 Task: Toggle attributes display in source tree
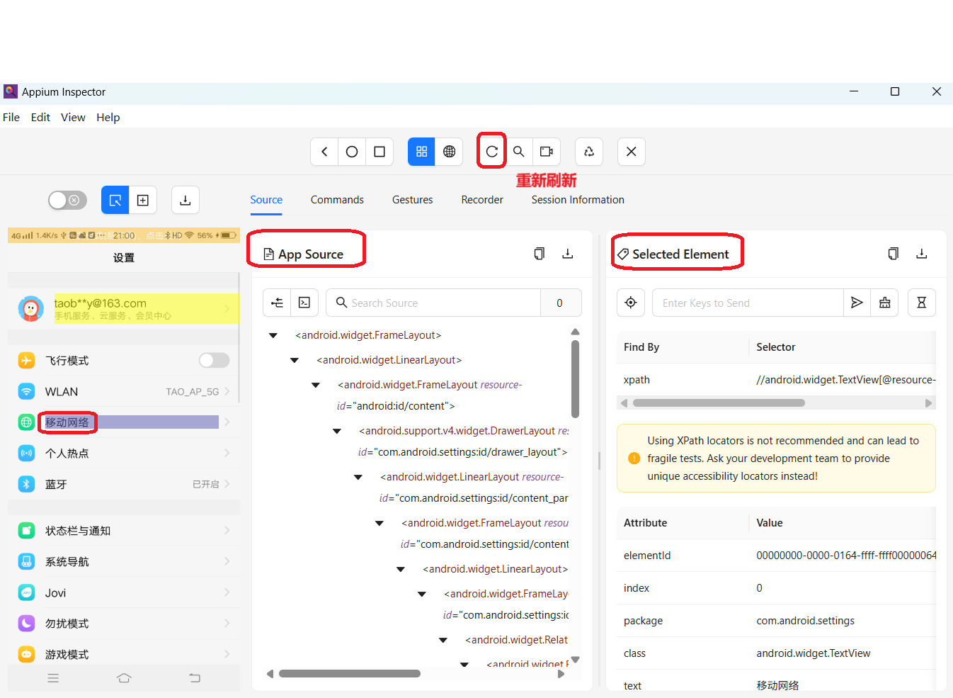coord(277,303)
